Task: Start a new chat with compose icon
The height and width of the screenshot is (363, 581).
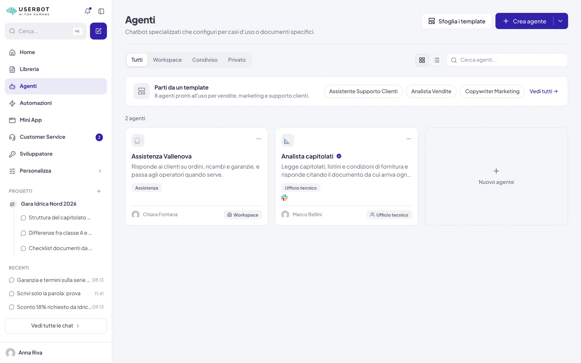Action: pyautogui.click(x=98, y=31)
